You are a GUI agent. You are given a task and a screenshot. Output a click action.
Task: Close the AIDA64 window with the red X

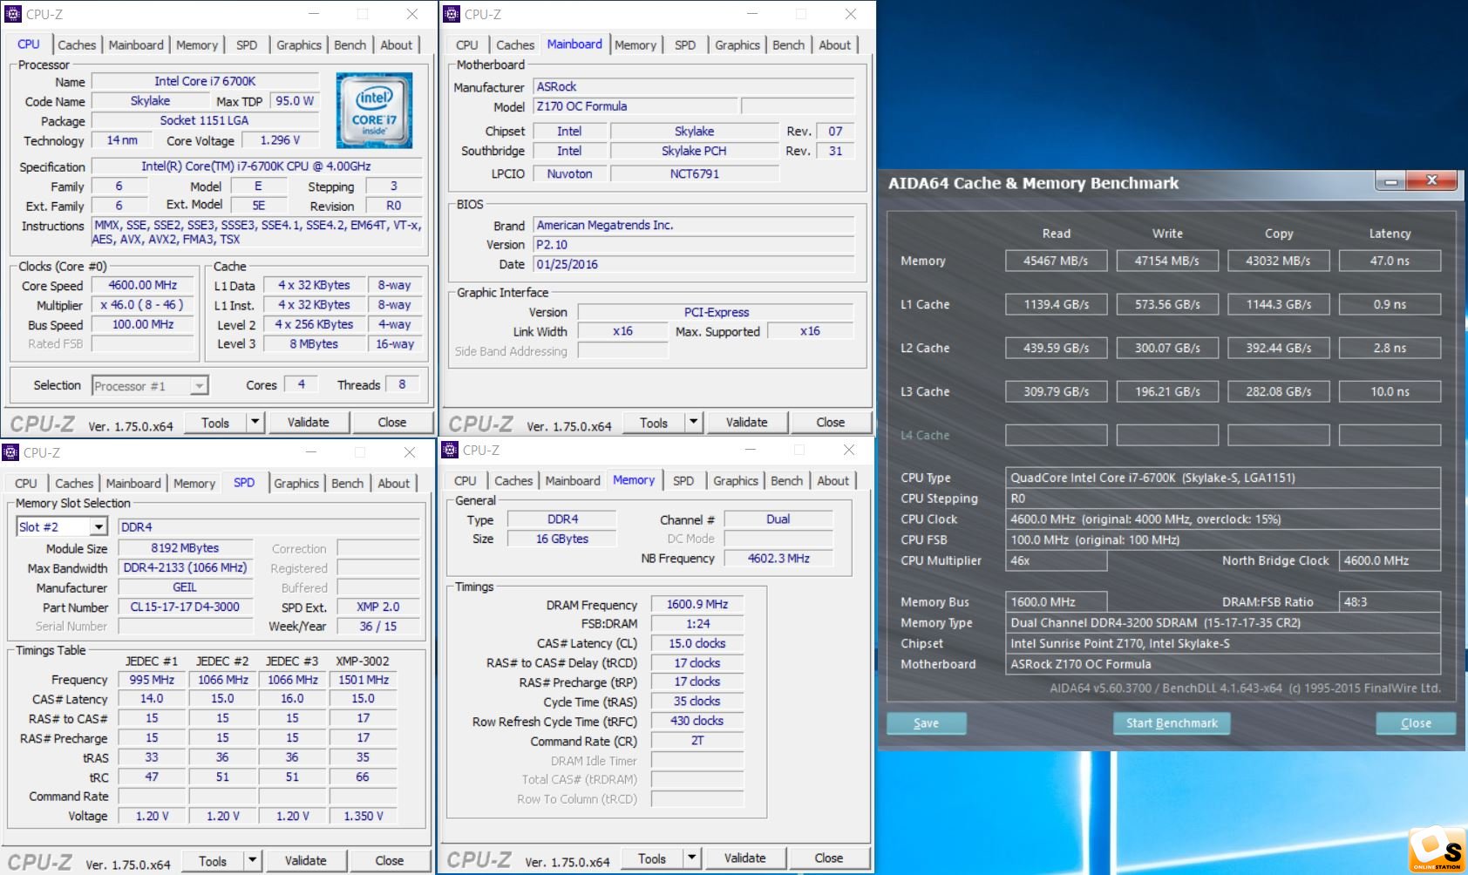[1432, 180]
